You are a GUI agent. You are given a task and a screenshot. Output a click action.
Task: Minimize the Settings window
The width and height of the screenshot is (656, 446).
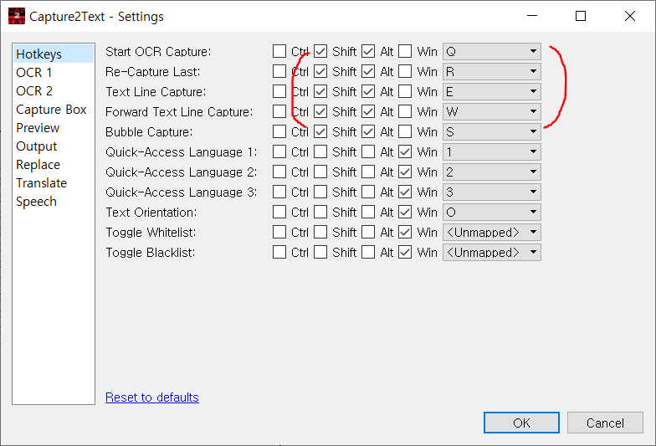coord(532,16)
